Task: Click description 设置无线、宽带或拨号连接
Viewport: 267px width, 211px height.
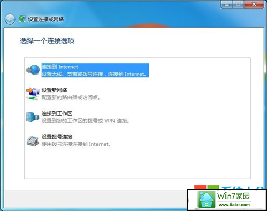Action: pyautogui.click(x=72, y=74)
